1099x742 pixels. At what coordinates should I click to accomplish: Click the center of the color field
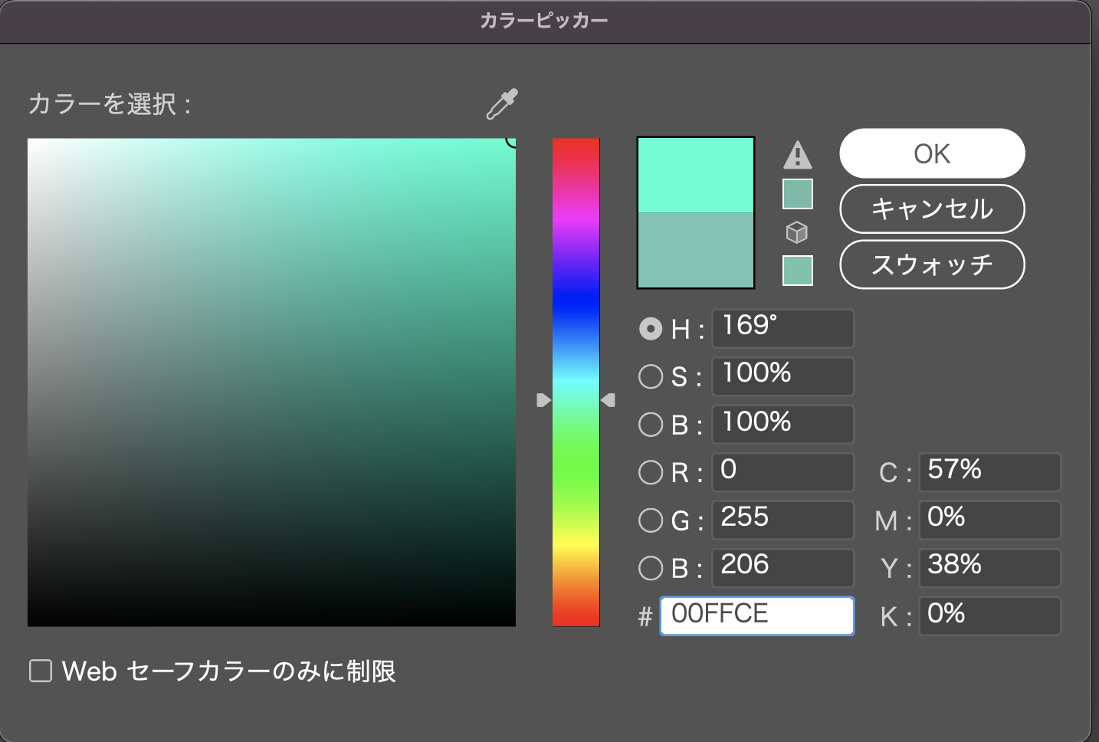click(271, 382)
